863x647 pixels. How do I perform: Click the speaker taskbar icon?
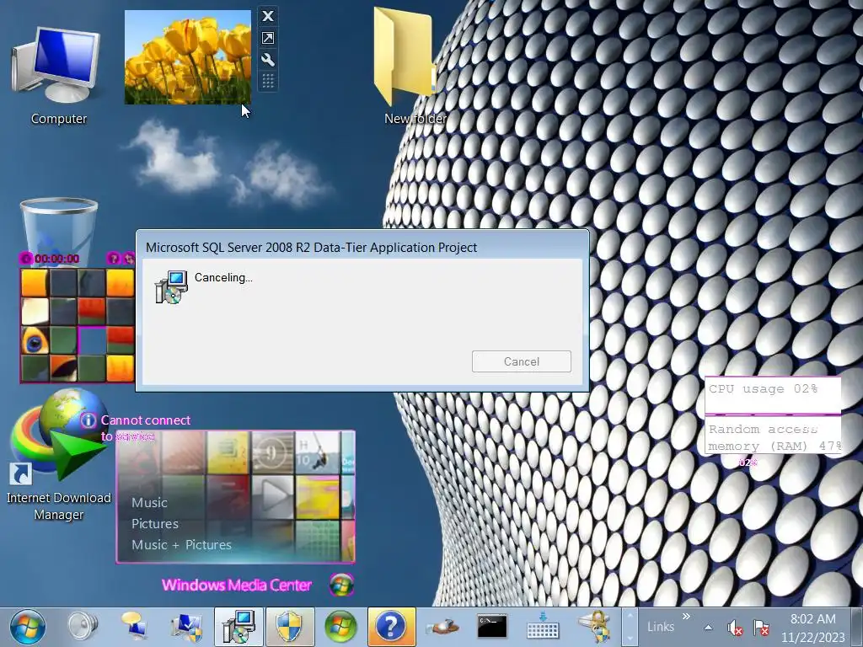83,627
